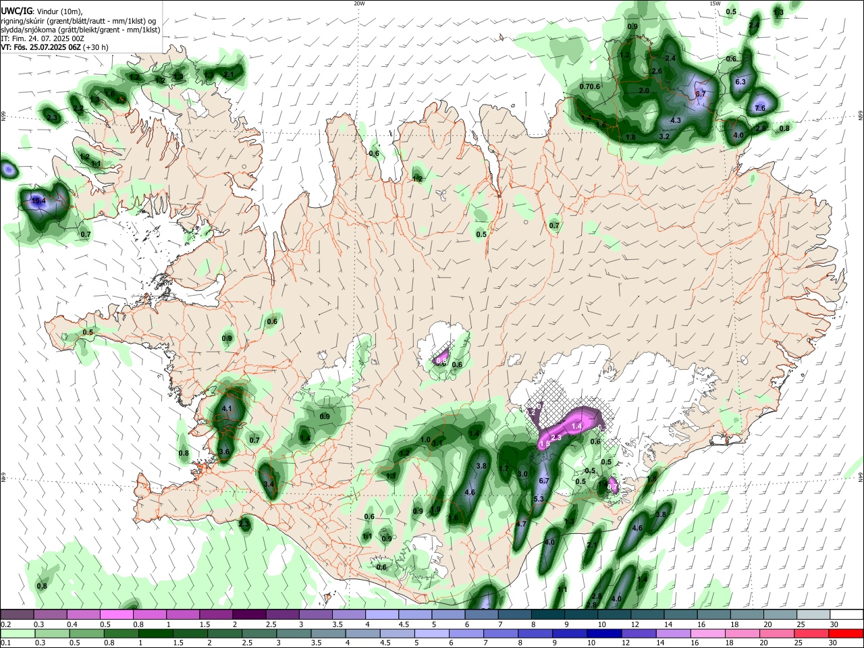Click the '25' label under the snow scale

click(801, 624)
